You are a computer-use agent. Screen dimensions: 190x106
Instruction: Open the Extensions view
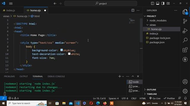point(185,50)
